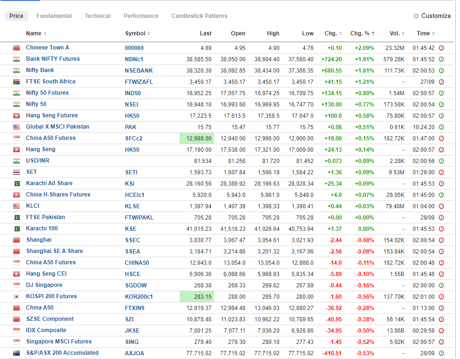Image resolution: width=460 pixels, height=359 pixels.
Task: Click Malaysia flag next to KLCI
Action: coord(16,206)
